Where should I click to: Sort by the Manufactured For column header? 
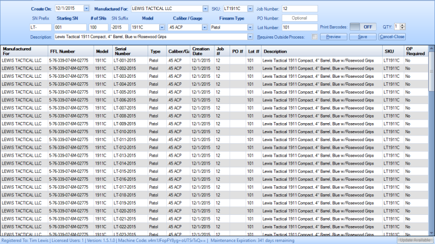[x=24, y=51]
